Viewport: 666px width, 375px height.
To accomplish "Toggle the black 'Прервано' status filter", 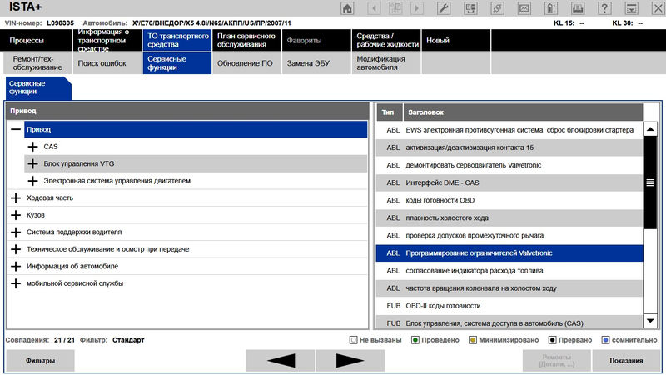I will click(552, 340).
